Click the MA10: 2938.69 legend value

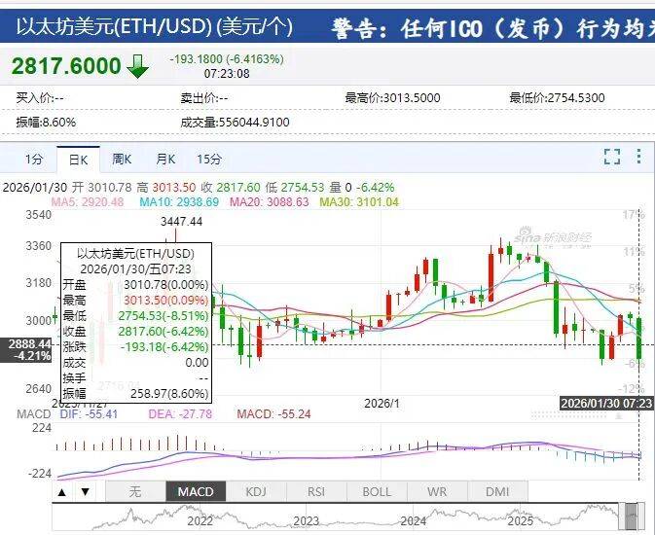(x=179, y=202)
